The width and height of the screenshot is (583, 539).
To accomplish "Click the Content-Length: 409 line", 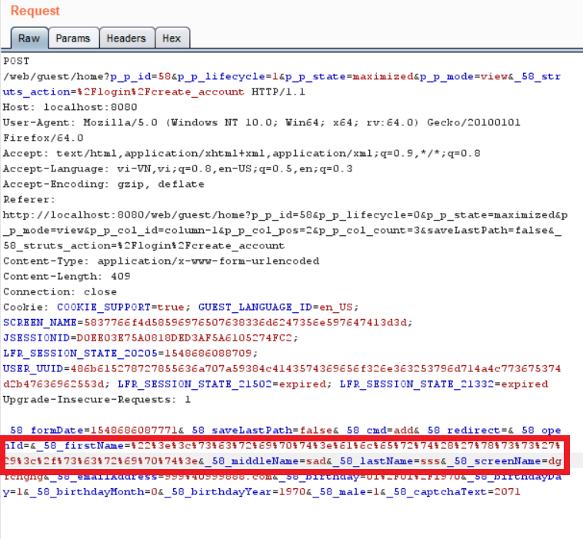I will [x=67, y=276].
